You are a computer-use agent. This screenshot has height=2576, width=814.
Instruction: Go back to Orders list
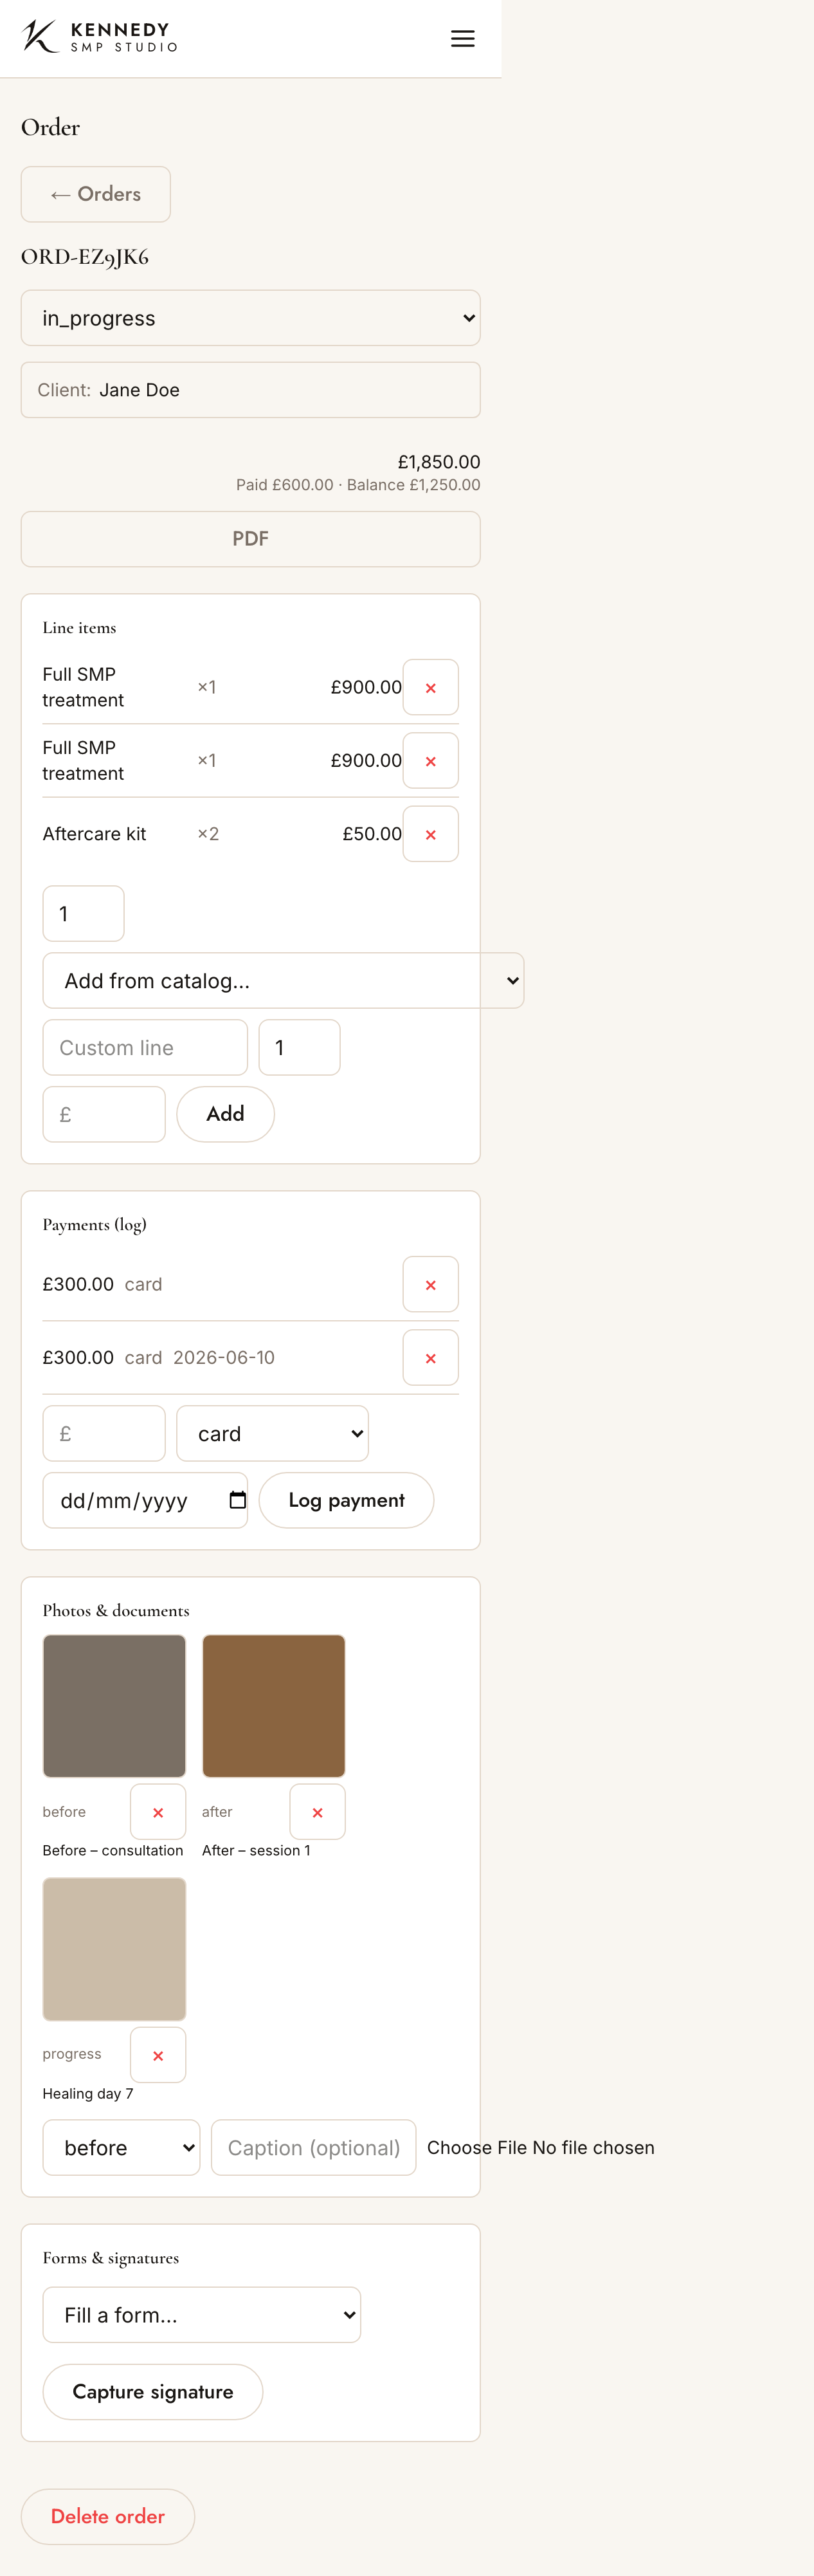(96, 194)
